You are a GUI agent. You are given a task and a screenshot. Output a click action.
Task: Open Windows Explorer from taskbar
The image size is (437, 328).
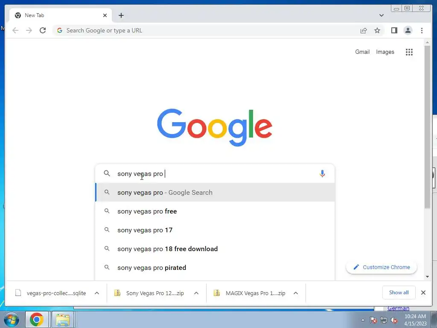pos(63,319)
